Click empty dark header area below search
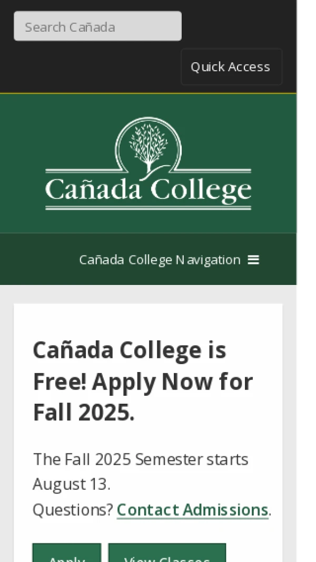The width and height of the screenshot is (316, 562). click(x=90, y=68)
